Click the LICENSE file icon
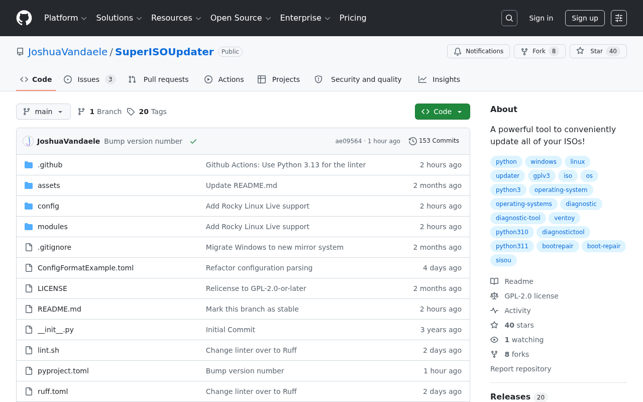643x402 pixels. (x=29, y=288)
